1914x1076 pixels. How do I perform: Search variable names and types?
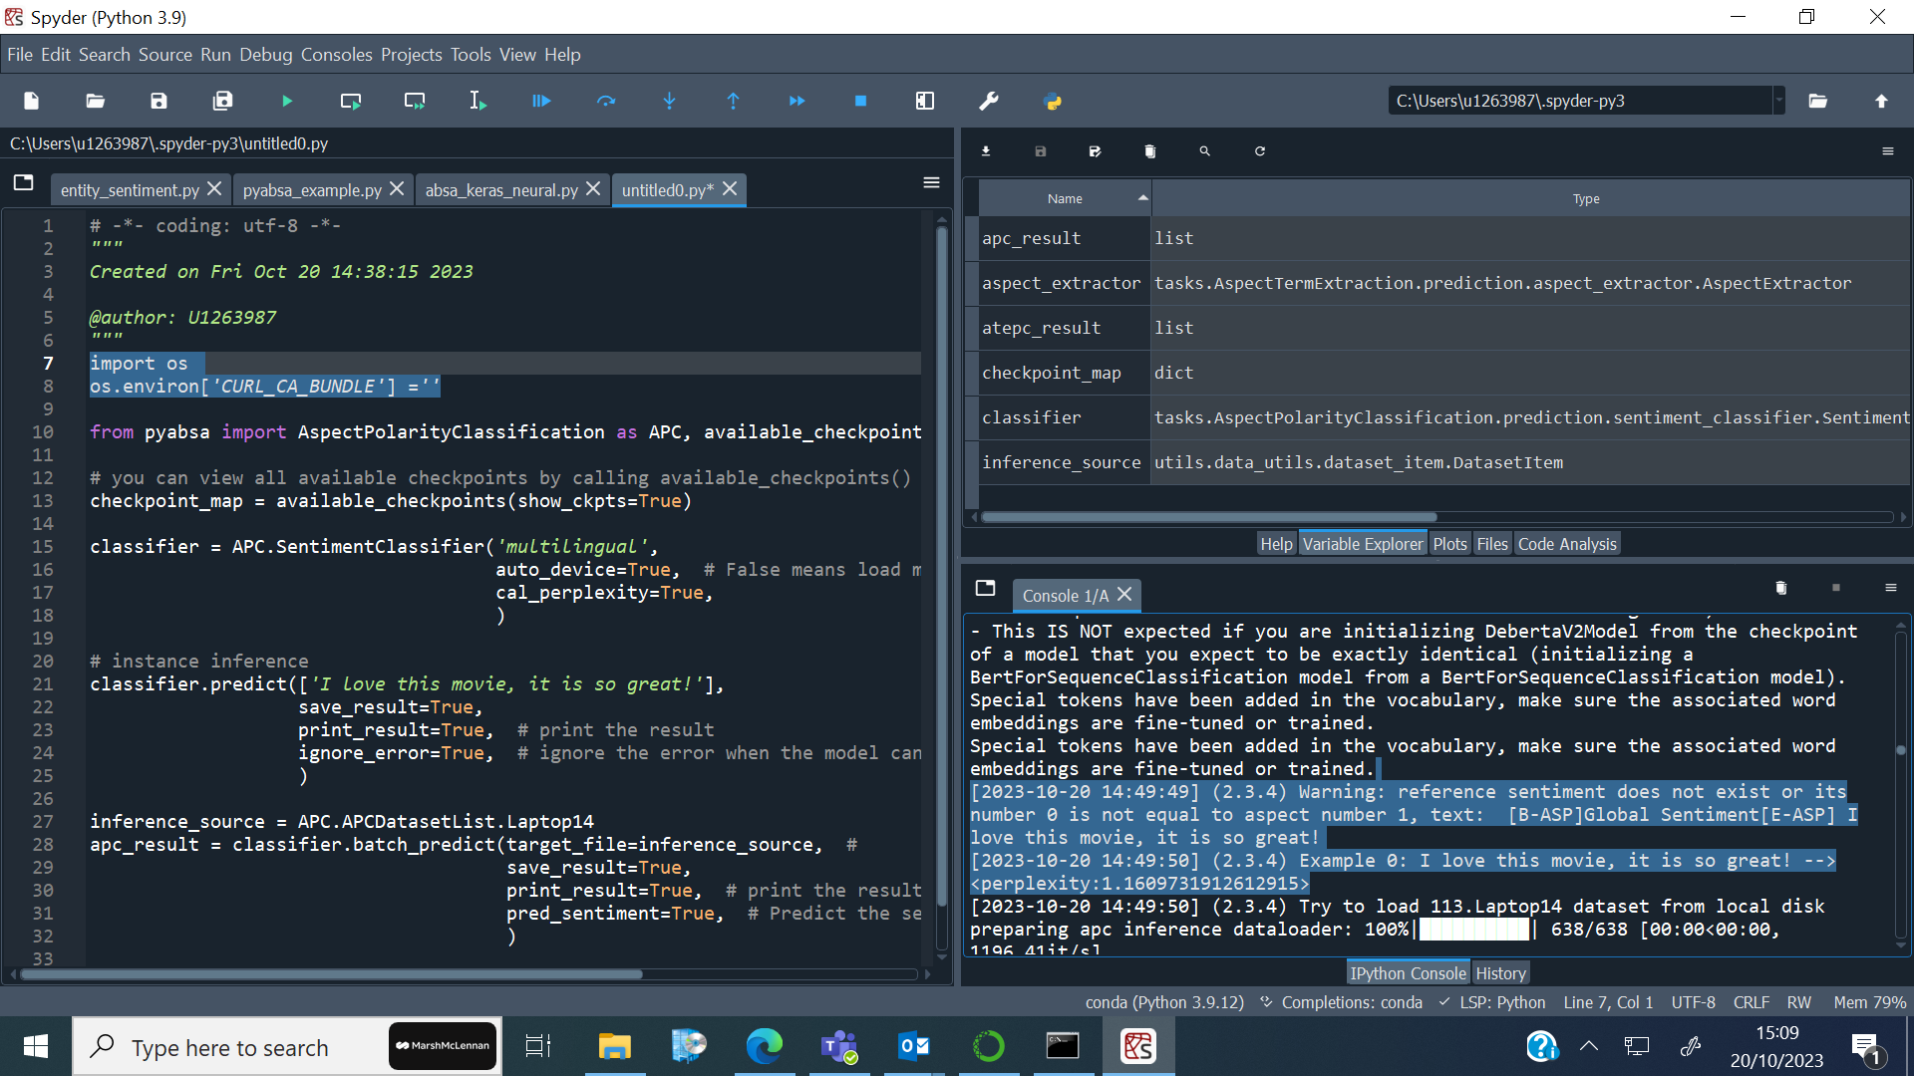[1203, 150]
